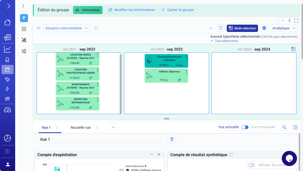Select the Vue 1 tab
This screenshot has height=171, width=303.
pyautogui.click(x=46, y=127)
